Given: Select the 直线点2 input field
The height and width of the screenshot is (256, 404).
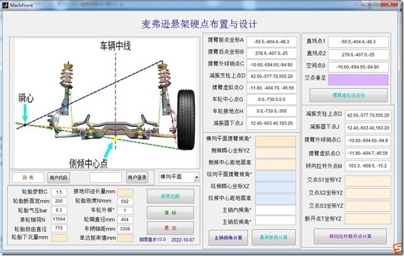Looking at the screenshot, I should [x=358, y=55].
